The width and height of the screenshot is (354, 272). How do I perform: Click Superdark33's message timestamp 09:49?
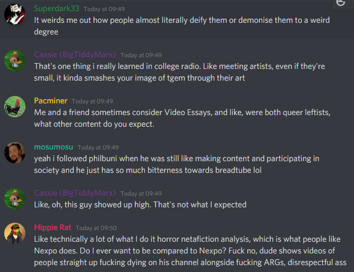pos(104,9)
